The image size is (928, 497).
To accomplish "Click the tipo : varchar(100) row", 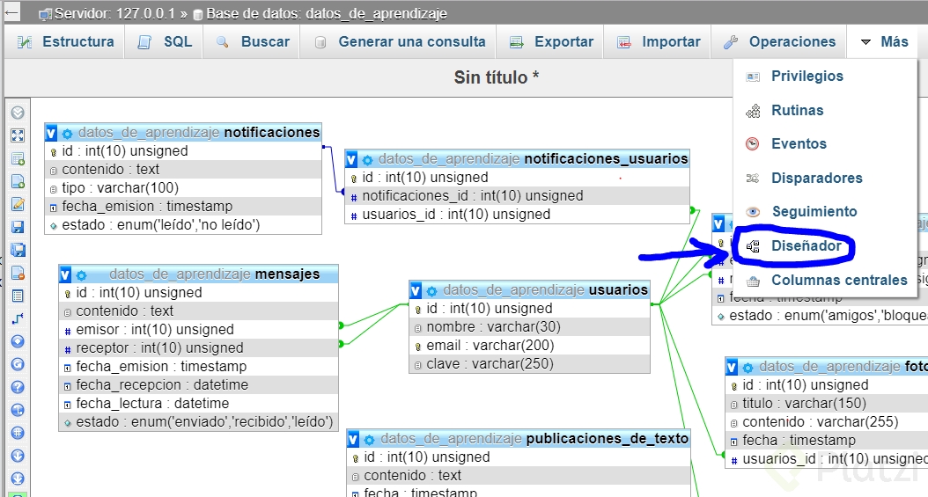I will click(183, 188).
